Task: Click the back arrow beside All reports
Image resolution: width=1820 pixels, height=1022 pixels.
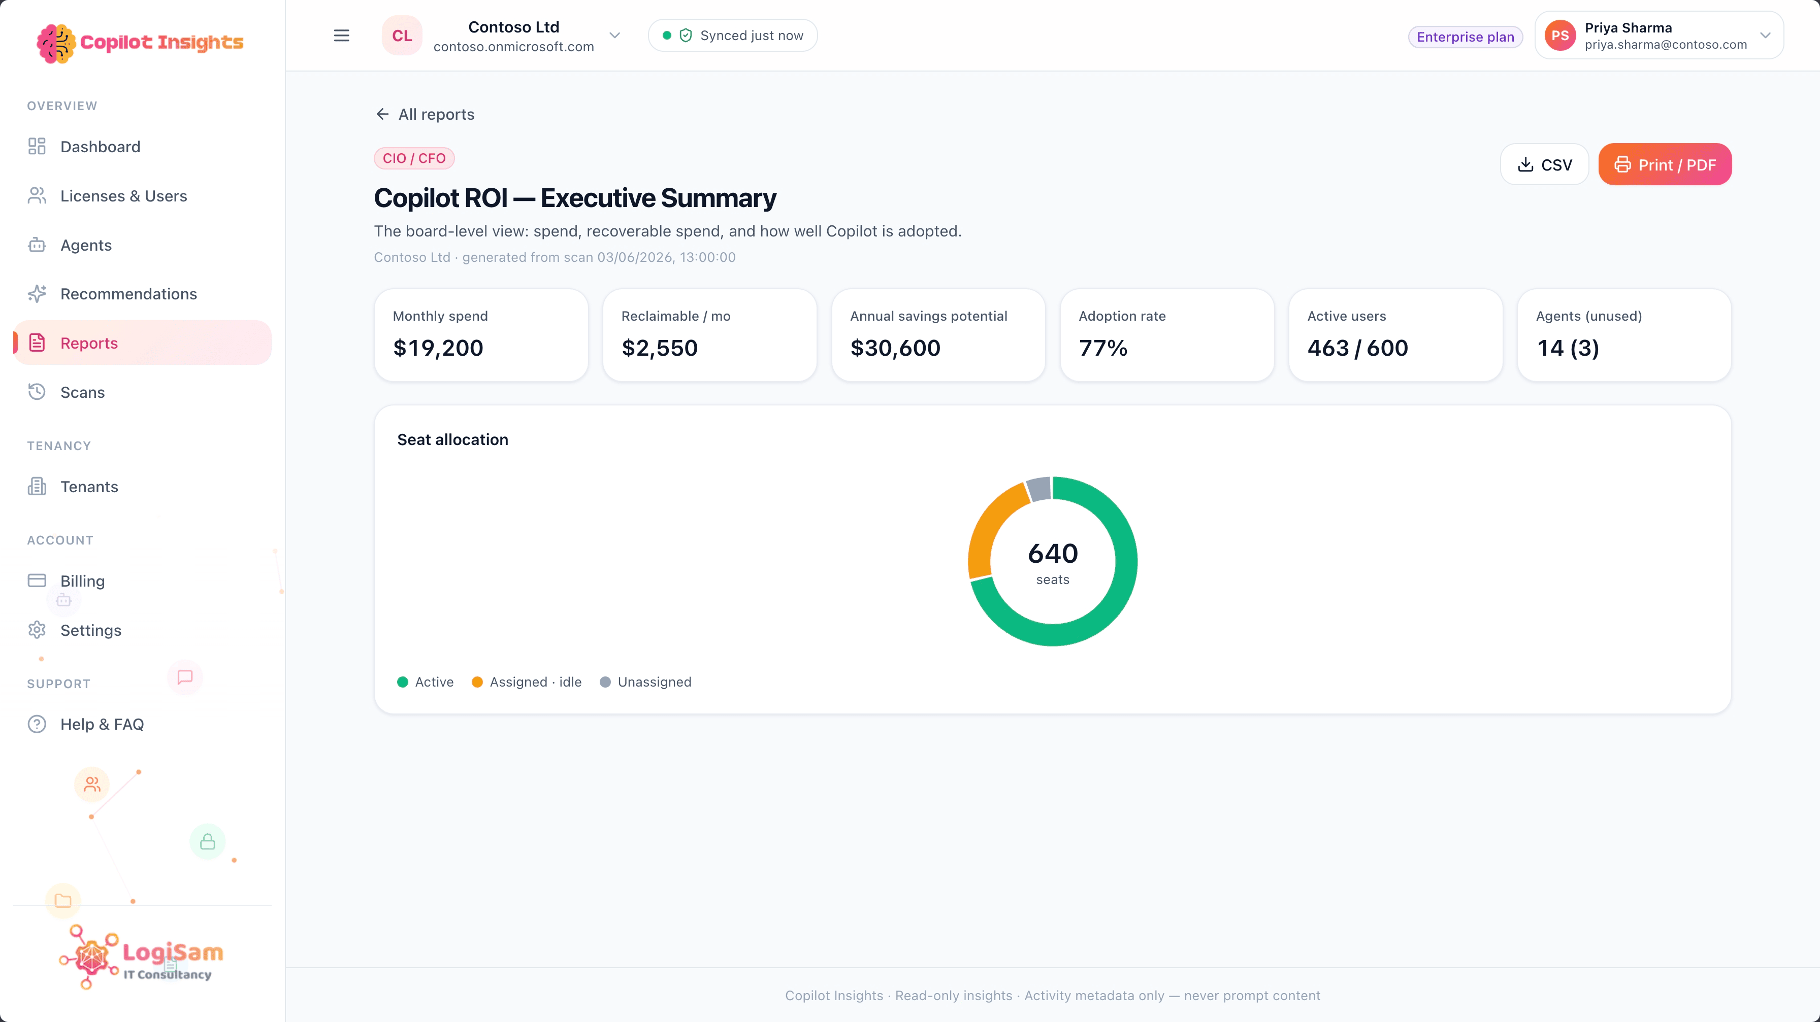Action: tap(382, 114)
